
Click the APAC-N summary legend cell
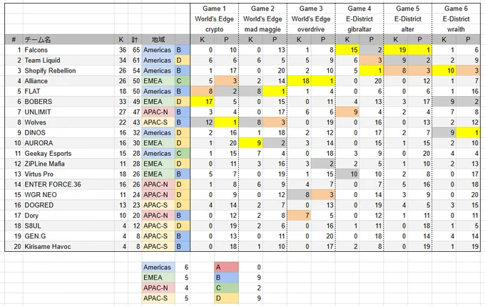pos(158,287)
